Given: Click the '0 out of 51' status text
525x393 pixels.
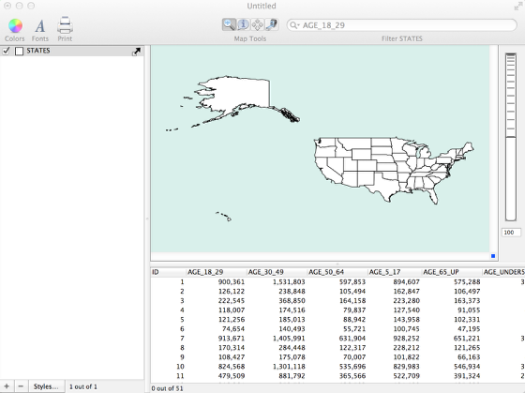Looking at the screenshot, I should pyautogui.click(x=167, y=388).
